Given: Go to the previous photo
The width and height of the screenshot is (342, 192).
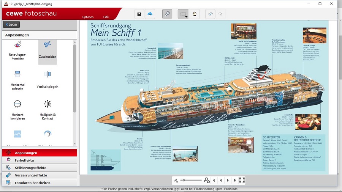Looking at the screenshot, I should point(221,180).
